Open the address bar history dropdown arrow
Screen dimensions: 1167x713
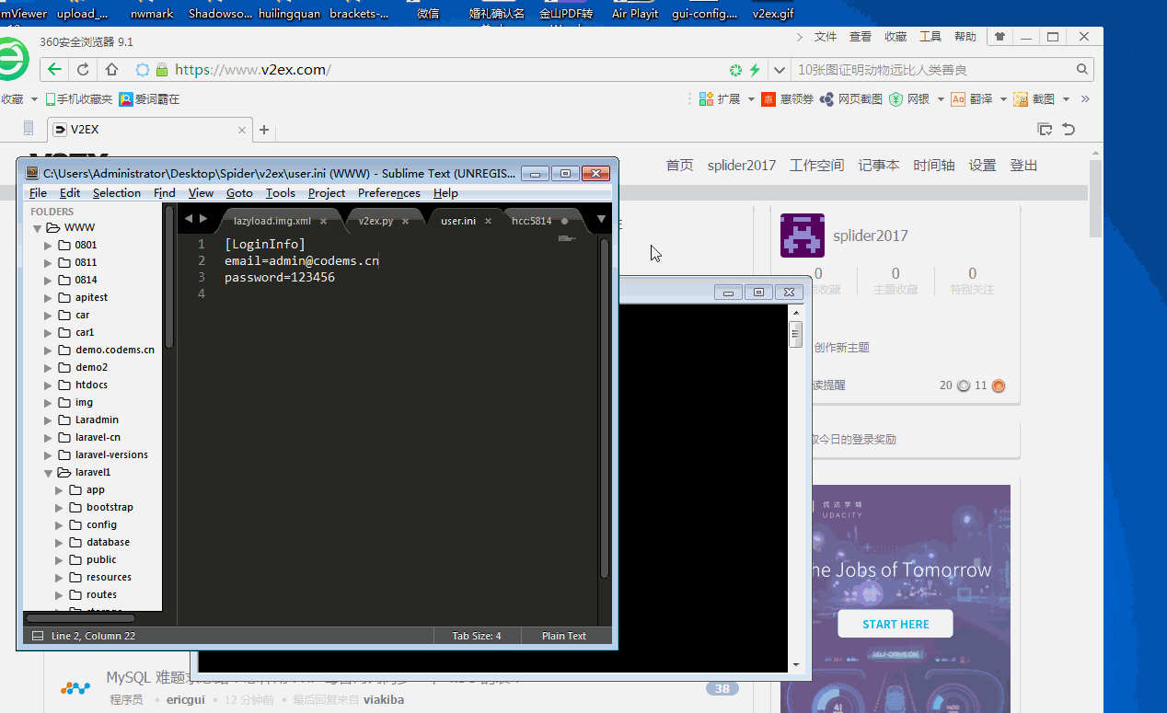(x=780, y=70)
